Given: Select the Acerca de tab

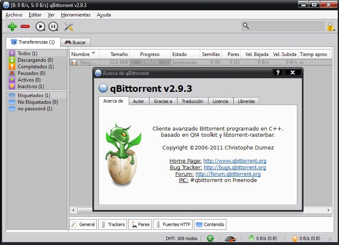Looking at the screenshot, I should pos(113,101).
